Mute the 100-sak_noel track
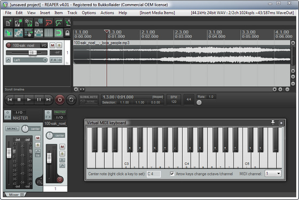 (x=52, y=45)
